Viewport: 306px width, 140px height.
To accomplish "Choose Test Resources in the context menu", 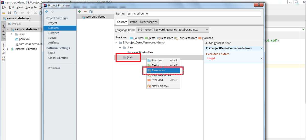I will point(163,75).
